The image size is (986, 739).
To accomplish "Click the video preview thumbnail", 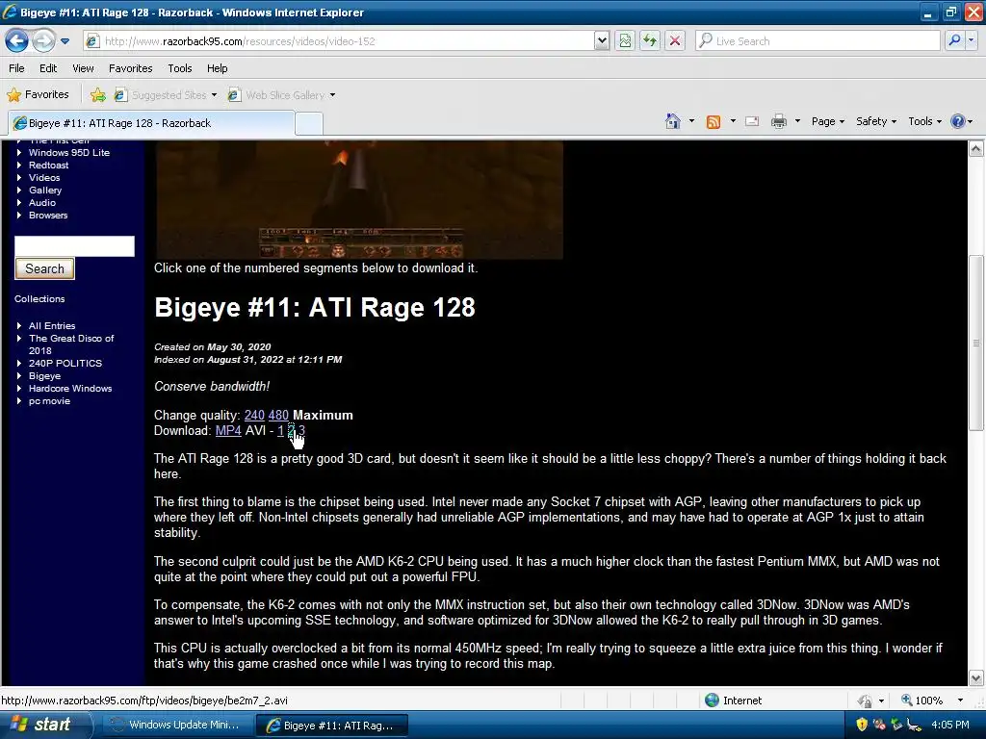I will pyautogui.click(x=359, y=199).
